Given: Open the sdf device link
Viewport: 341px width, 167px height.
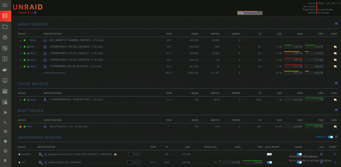Looking at the screenshot, I should coord(23,163).
